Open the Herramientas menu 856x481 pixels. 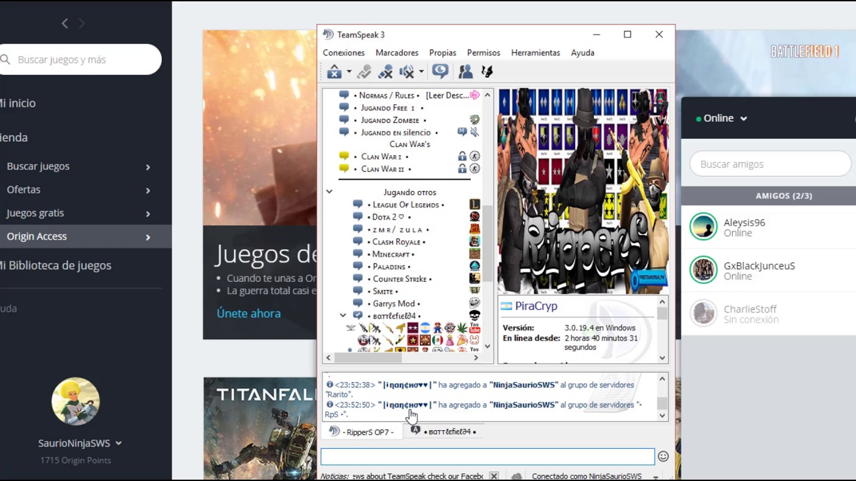click(536, 53)
